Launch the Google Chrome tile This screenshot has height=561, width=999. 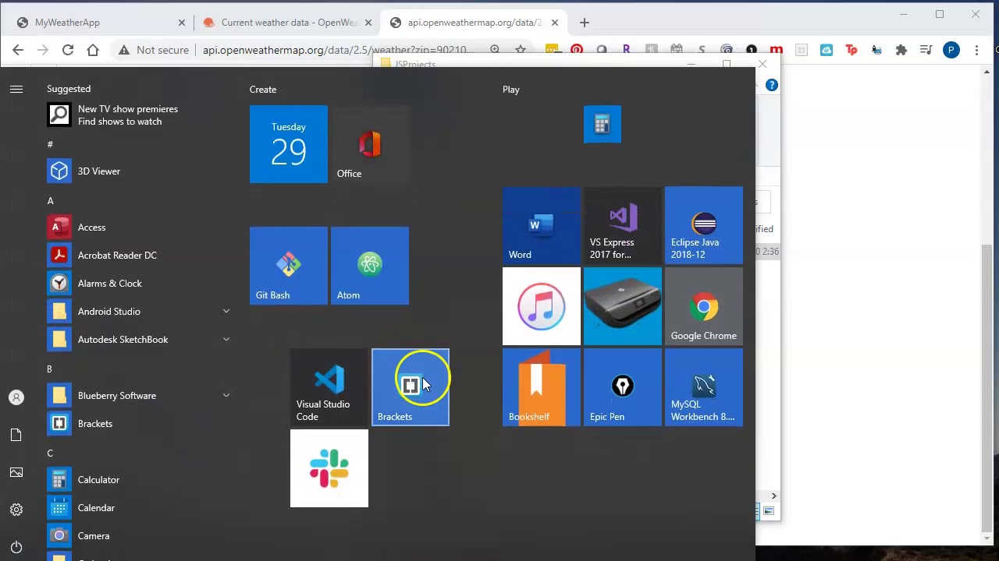coord(704,306)
